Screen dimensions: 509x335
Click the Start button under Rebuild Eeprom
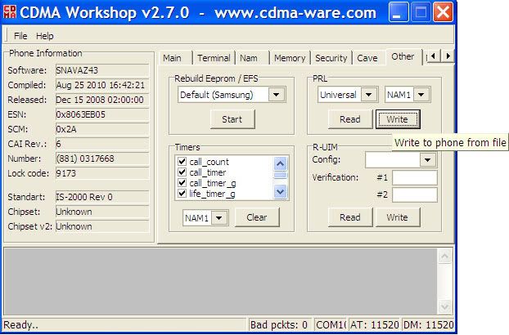pos(232,119)
